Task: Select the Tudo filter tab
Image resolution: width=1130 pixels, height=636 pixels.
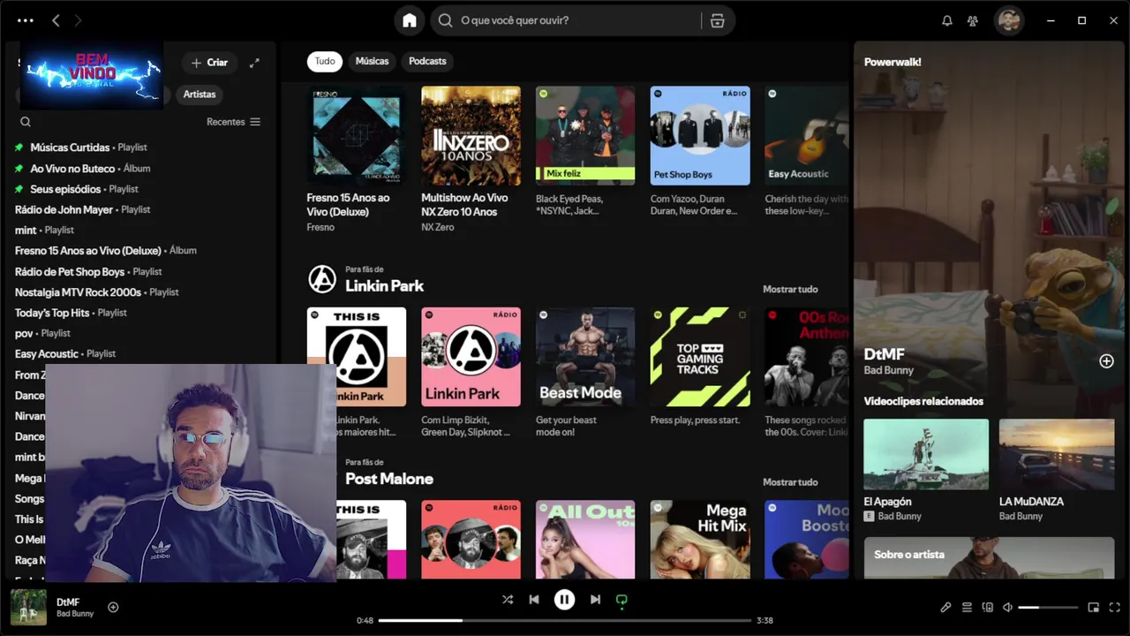Action: 325,61
